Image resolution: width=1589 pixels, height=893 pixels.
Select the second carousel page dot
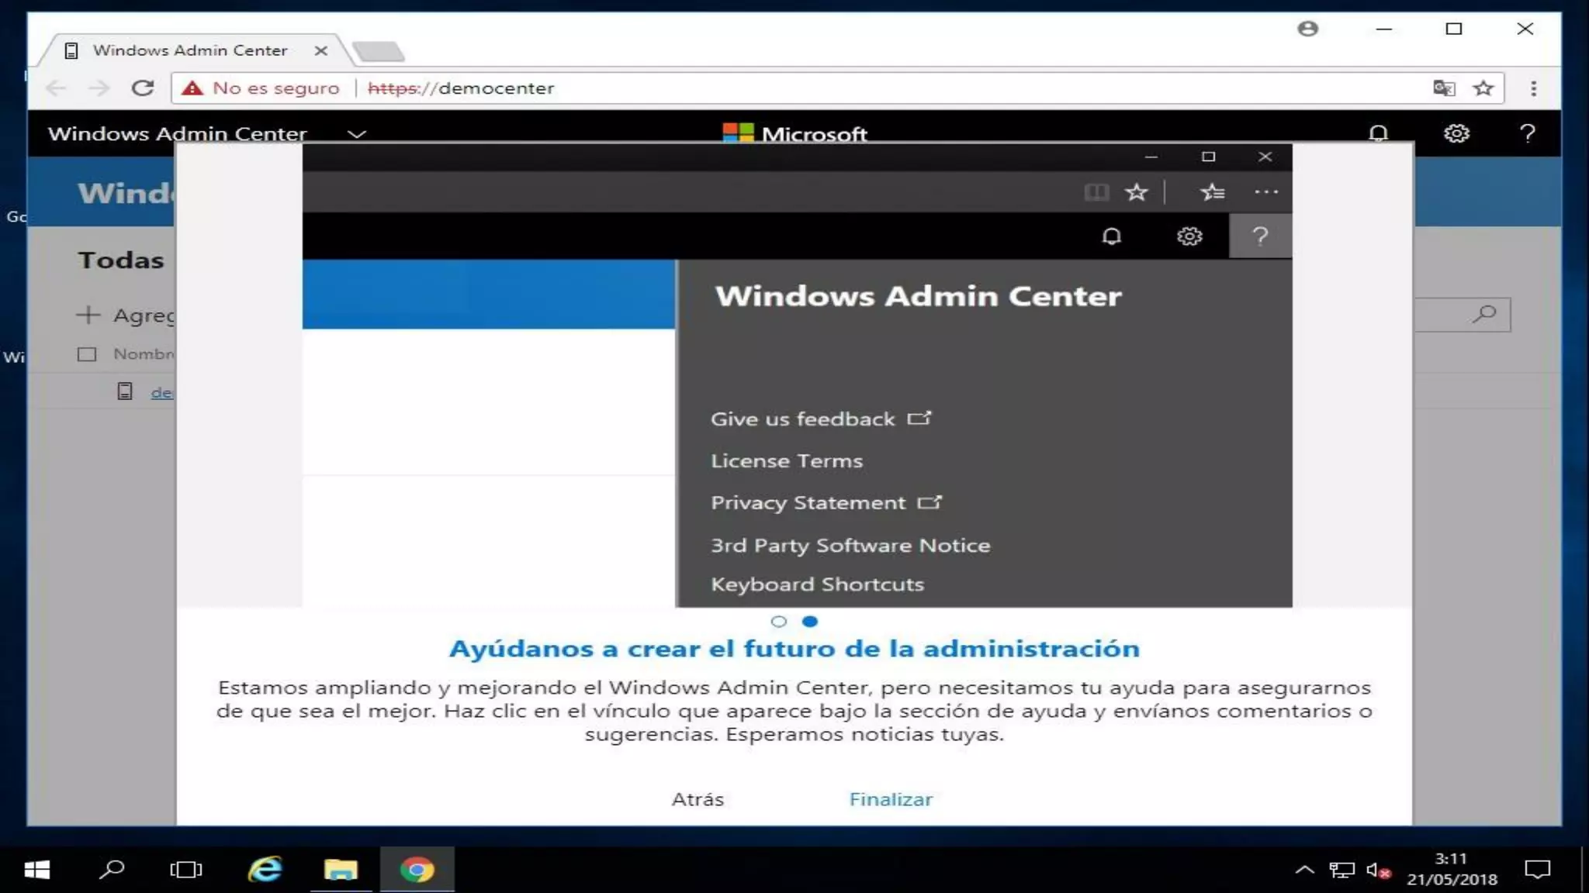810,621
